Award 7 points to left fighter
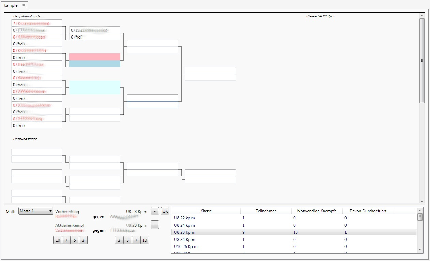 click(66, 240)
